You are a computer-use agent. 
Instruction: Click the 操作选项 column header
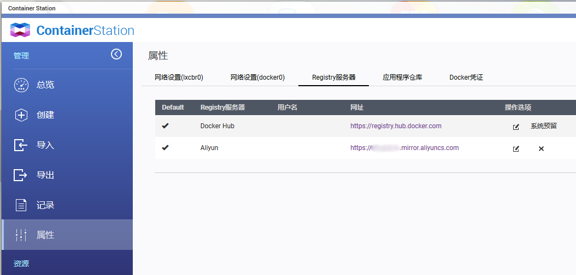coord(518,107)
